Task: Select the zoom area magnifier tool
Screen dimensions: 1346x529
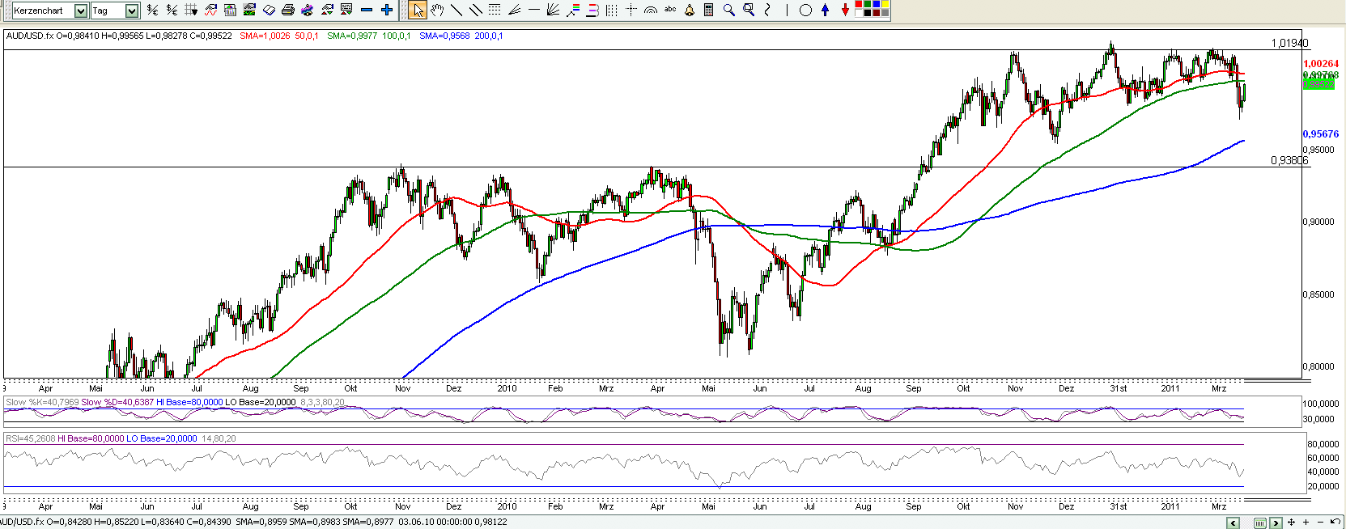Action: (749, 10)
